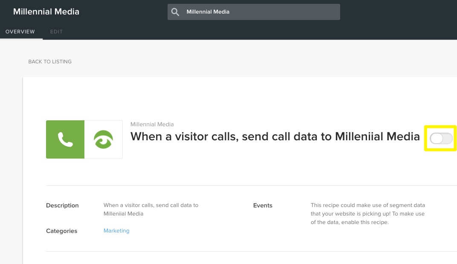
Task: Open the Edit tab
Action: 56,31
